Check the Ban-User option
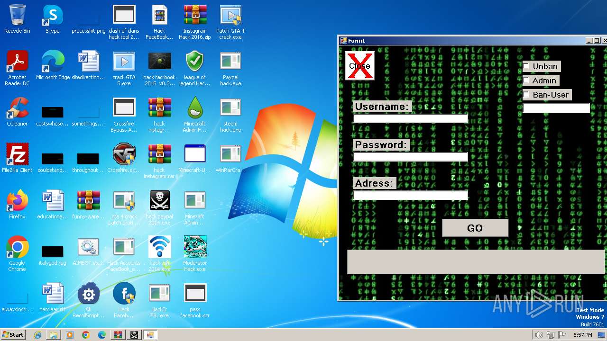The height and width of the screenshot is (341, 607). click(x=526, y=95)
